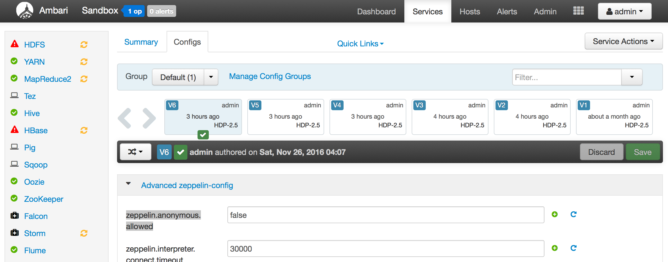Image resolution: width=668 pixels, height=262 pixels.
Task: Click the green health icon next to Hive
Action: point(14,113)
